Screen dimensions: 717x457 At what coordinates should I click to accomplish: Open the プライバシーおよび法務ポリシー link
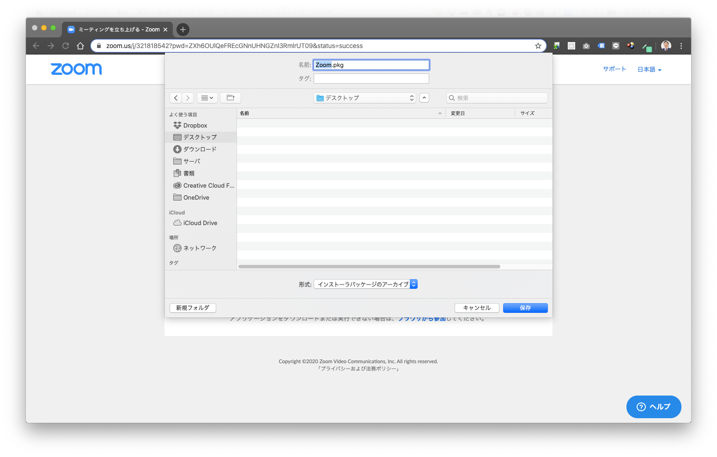point(358,369)
